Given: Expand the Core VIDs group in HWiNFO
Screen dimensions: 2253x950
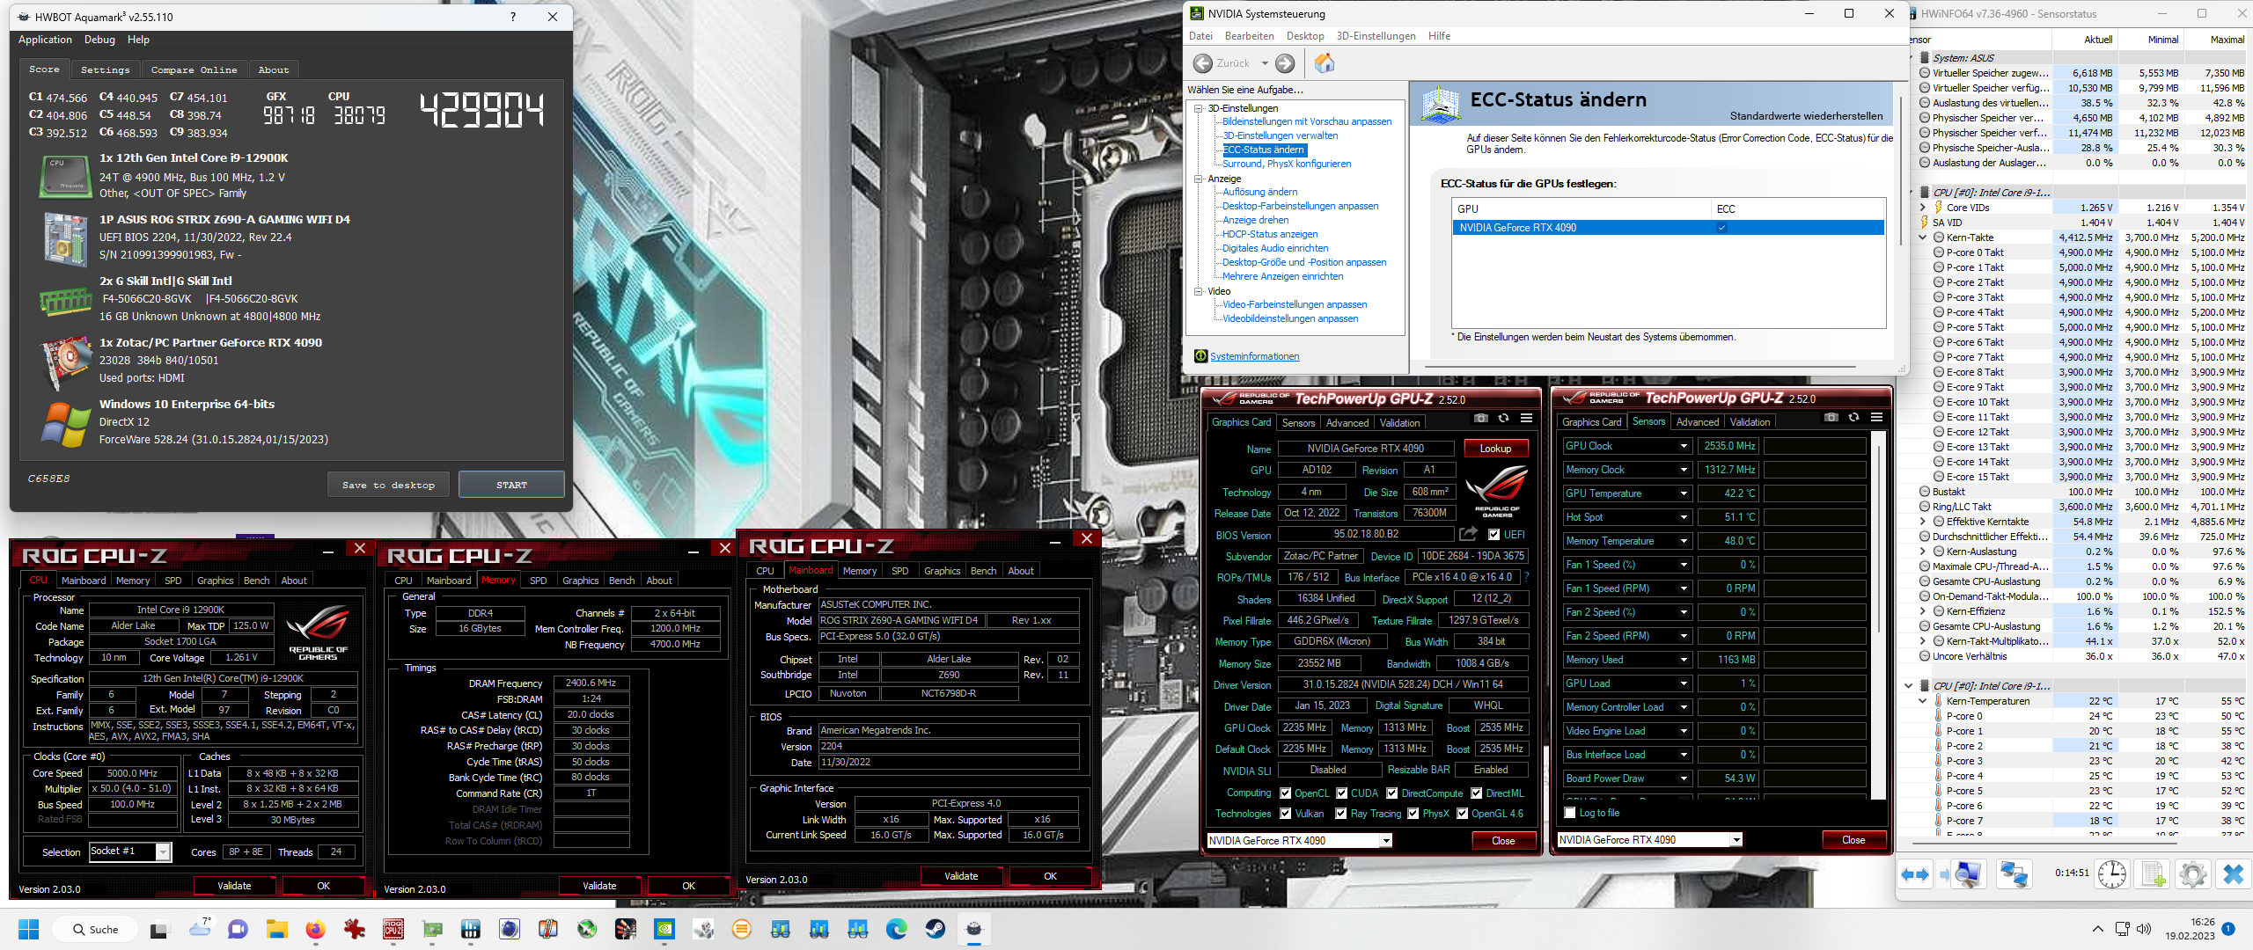Looking at the screenshot, I should coord(1923,208).
